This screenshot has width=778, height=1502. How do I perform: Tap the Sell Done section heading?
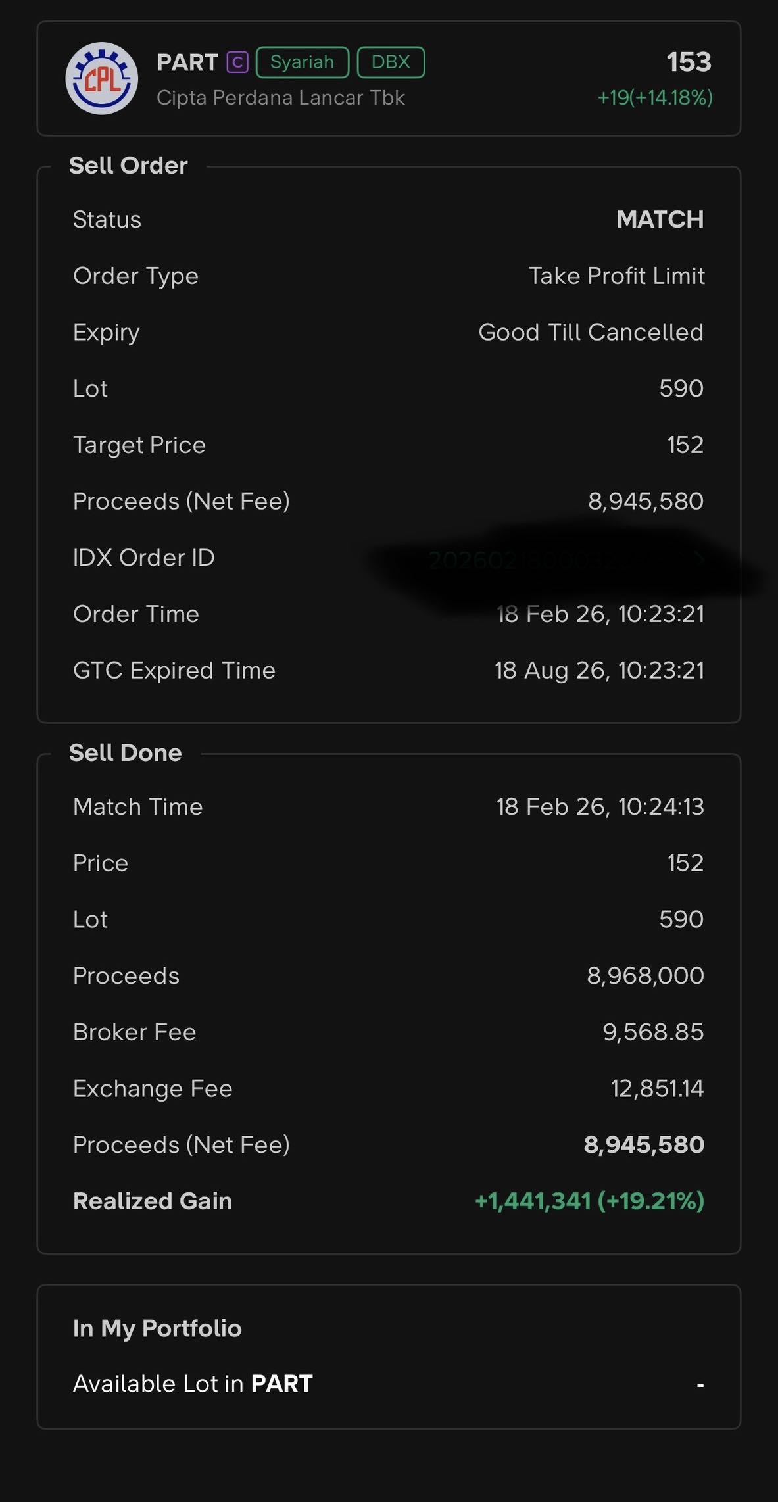click(126, 753)
